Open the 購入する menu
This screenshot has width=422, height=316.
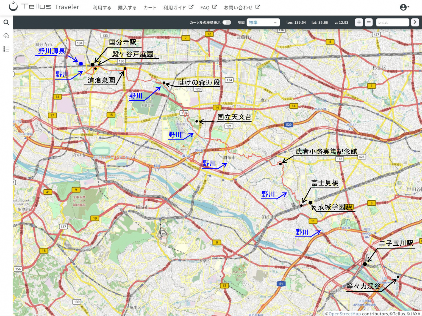pos(127,8)
